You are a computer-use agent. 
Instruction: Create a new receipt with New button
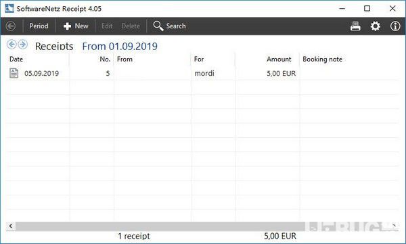tap(76, 26)
